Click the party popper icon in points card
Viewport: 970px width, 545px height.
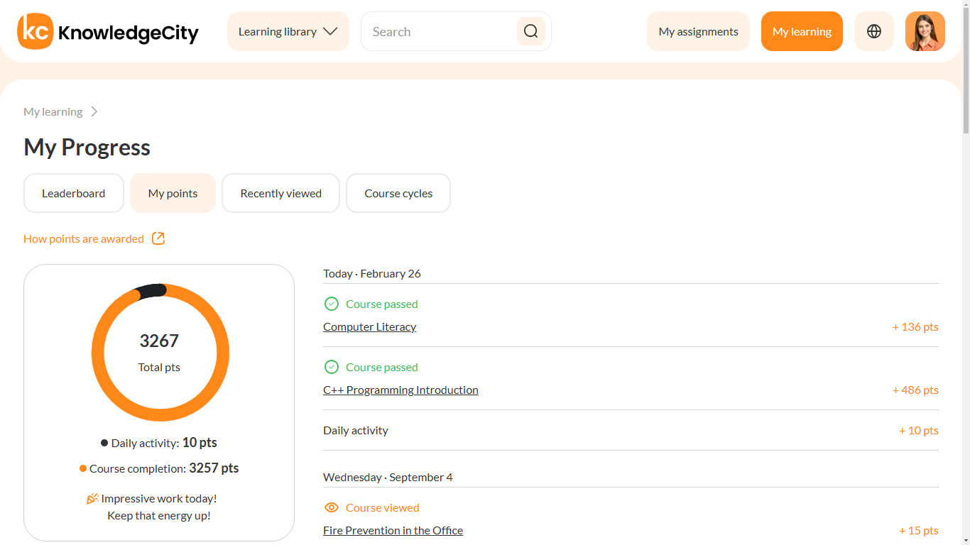pyautogui.click(x=92, y=499)
